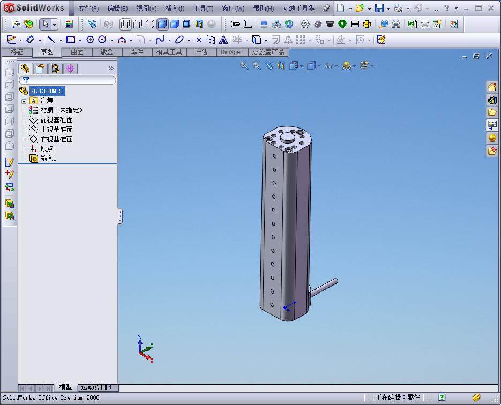Toggle Hidden Lines Visible display style
The image size is (501, 405).
(138, 24)
